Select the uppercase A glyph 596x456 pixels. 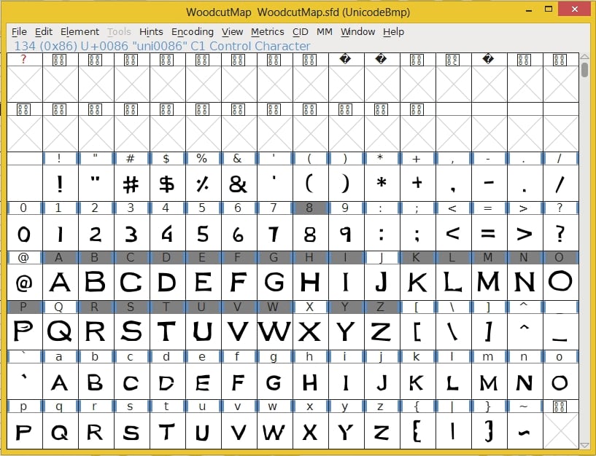(61, 282)
